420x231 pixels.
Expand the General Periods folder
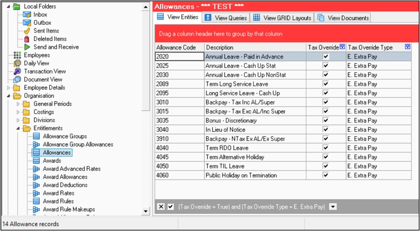(19, 104)
